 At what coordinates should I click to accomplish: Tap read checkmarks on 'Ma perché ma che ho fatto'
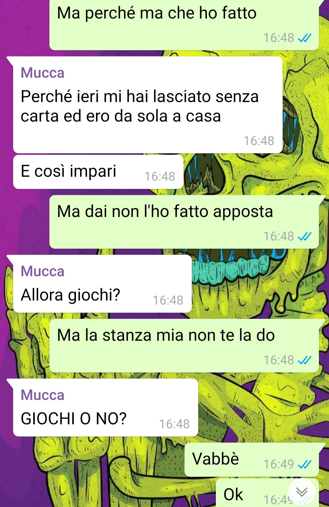304,38
